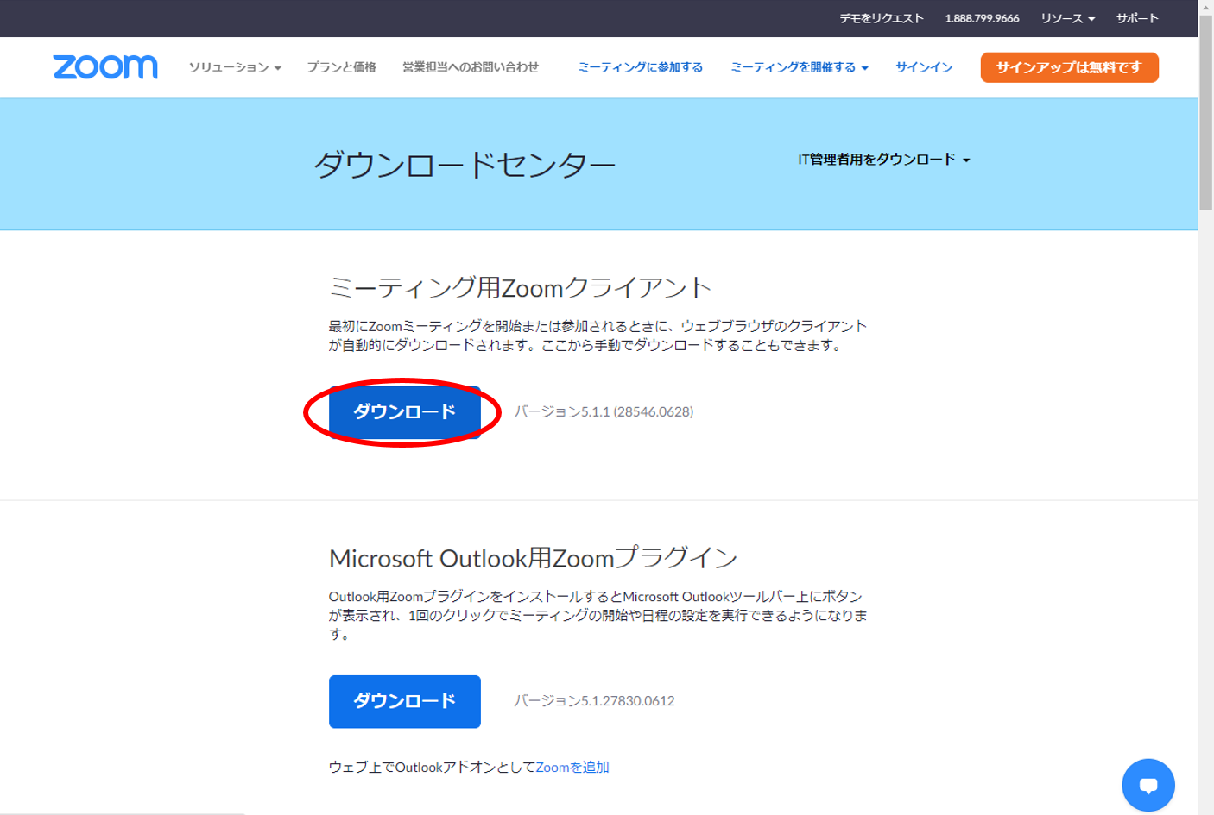Viewport: 1214px width, 815px height.
Task: Click the ダウンロードセンター heading
Action: point(465,164)
